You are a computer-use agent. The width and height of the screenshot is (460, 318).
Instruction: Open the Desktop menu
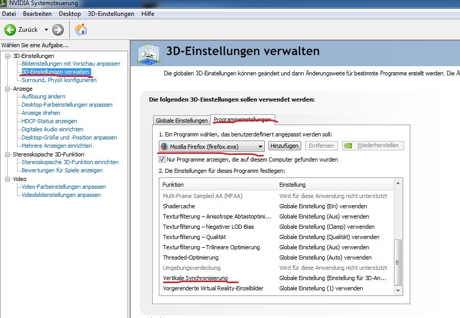point(70,14)
